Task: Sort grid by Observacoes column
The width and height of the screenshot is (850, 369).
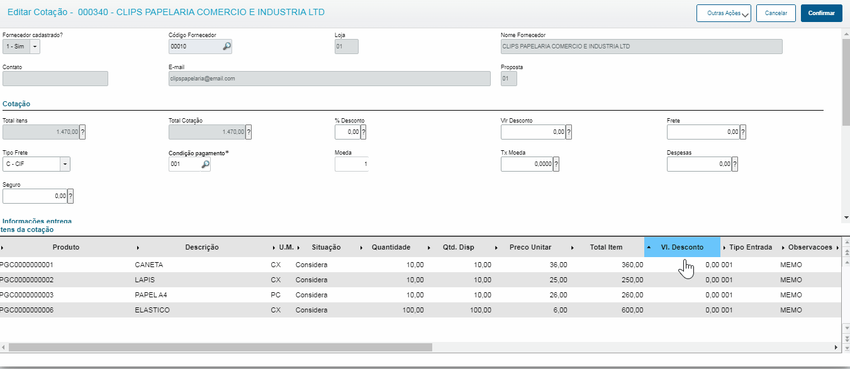Action: 810,247
